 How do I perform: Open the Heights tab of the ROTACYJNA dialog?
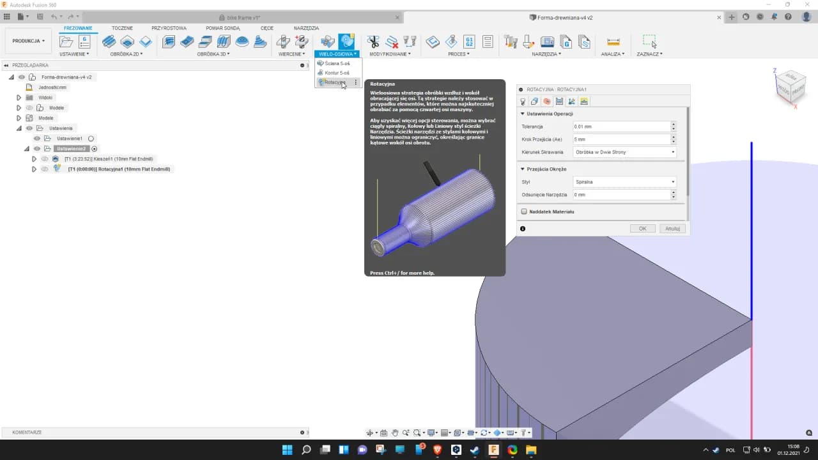coord(584,101)
